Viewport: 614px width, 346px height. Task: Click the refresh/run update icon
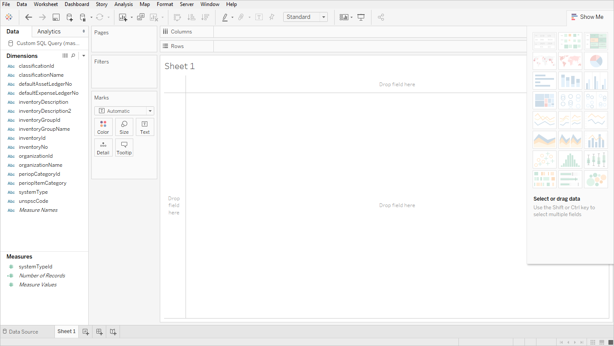point(99,17)
